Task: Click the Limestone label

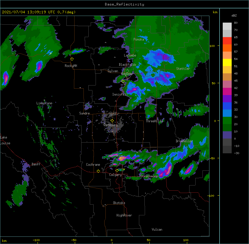Action: 44,103
